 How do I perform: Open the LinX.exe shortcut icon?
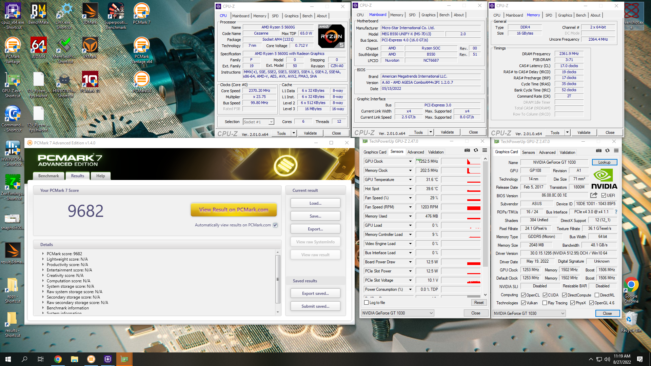coord(64,16)
